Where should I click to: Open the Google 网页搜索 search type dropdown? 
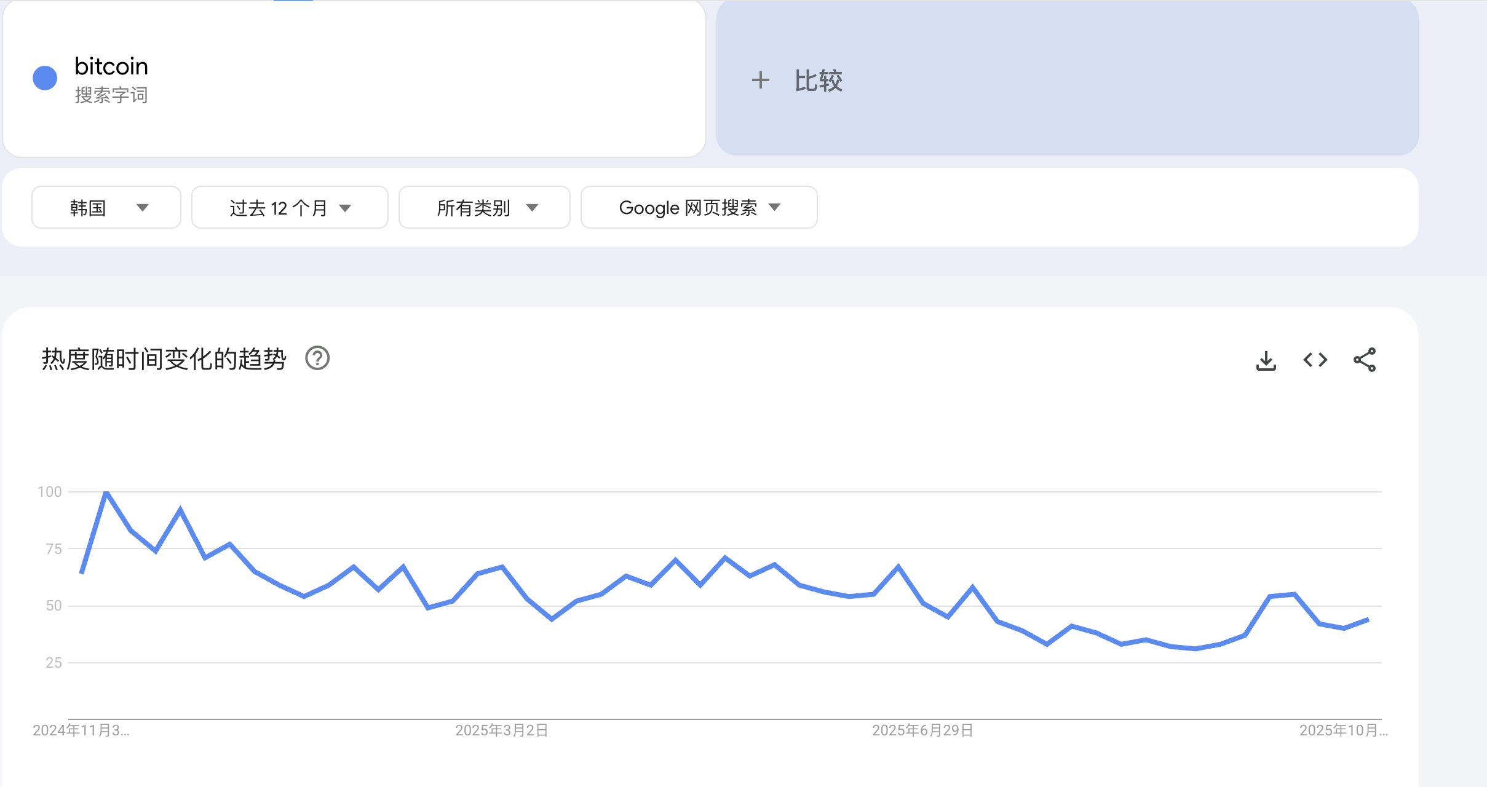pos(698,207)
